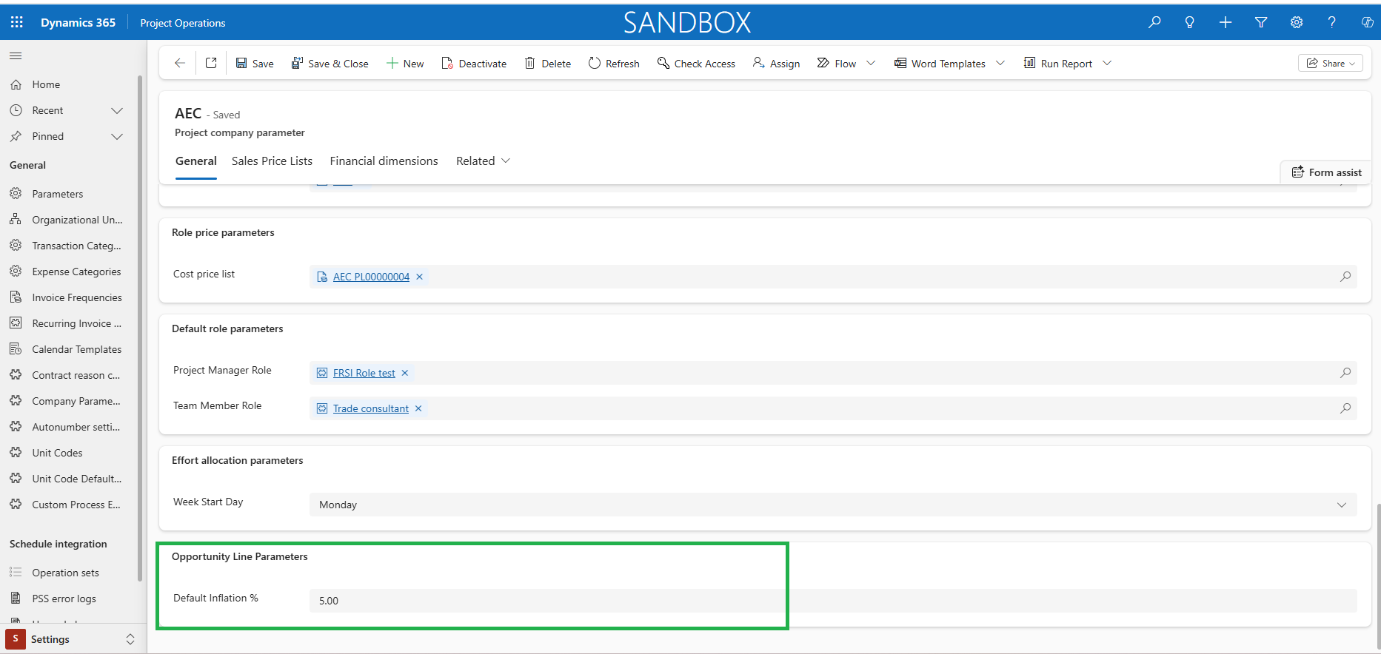Expand the Week Start Day dropdown

click(1341, 505)
